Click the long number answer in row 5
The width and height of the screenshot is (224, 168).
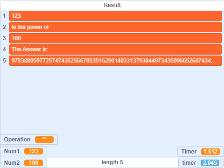click(x=115, y=61)
